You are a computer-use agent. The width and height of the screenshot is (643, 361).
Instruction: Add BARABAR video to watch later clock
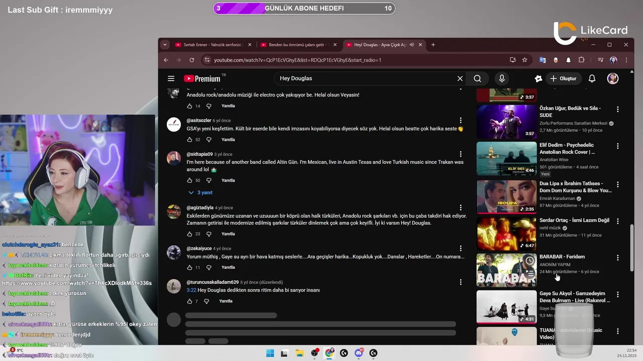(529, 261)
